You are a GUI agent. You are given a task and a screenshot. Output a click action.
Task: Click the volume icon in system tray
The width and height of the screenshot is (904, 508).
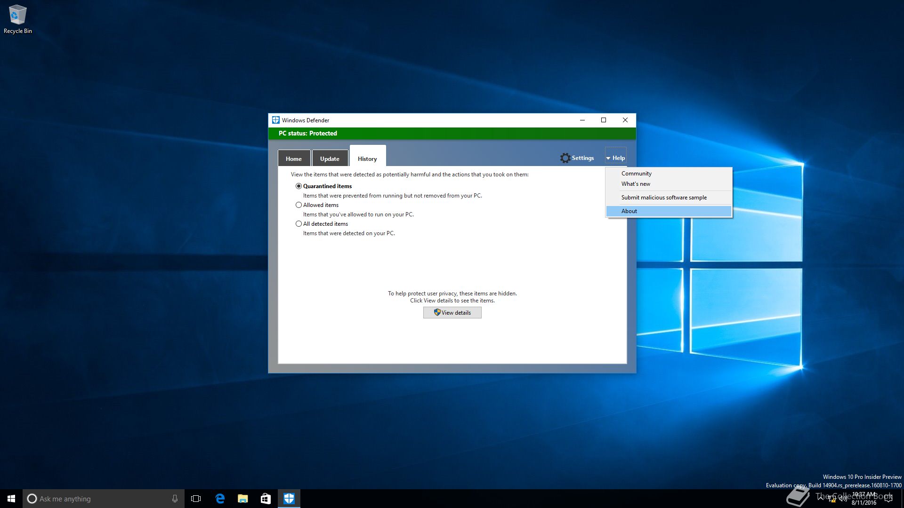843,499
